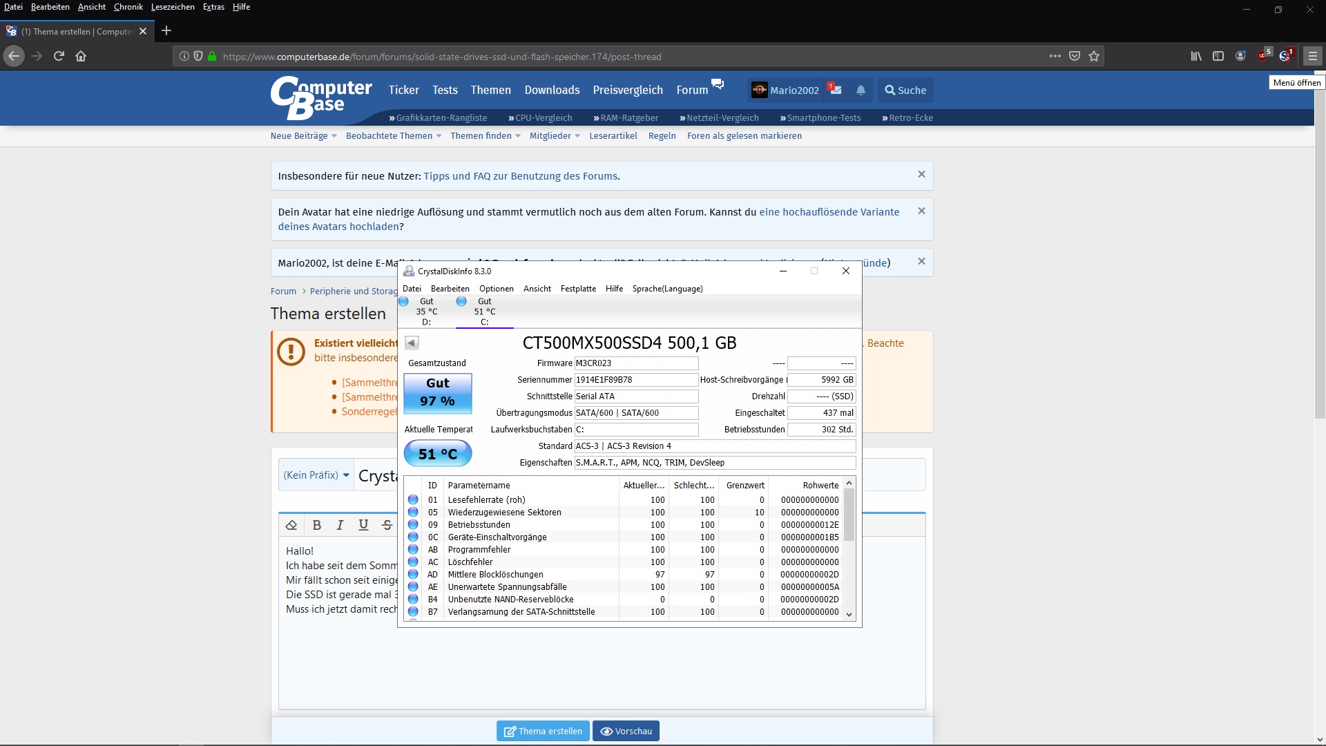The height and width of the screenshot is (746, 1326).
Task: Open the forum inbox envelope icon
Action: [x=835, y=90]
